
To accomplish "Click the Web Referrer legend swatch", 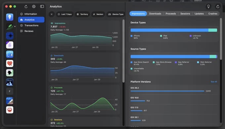I will pos(198,62).
